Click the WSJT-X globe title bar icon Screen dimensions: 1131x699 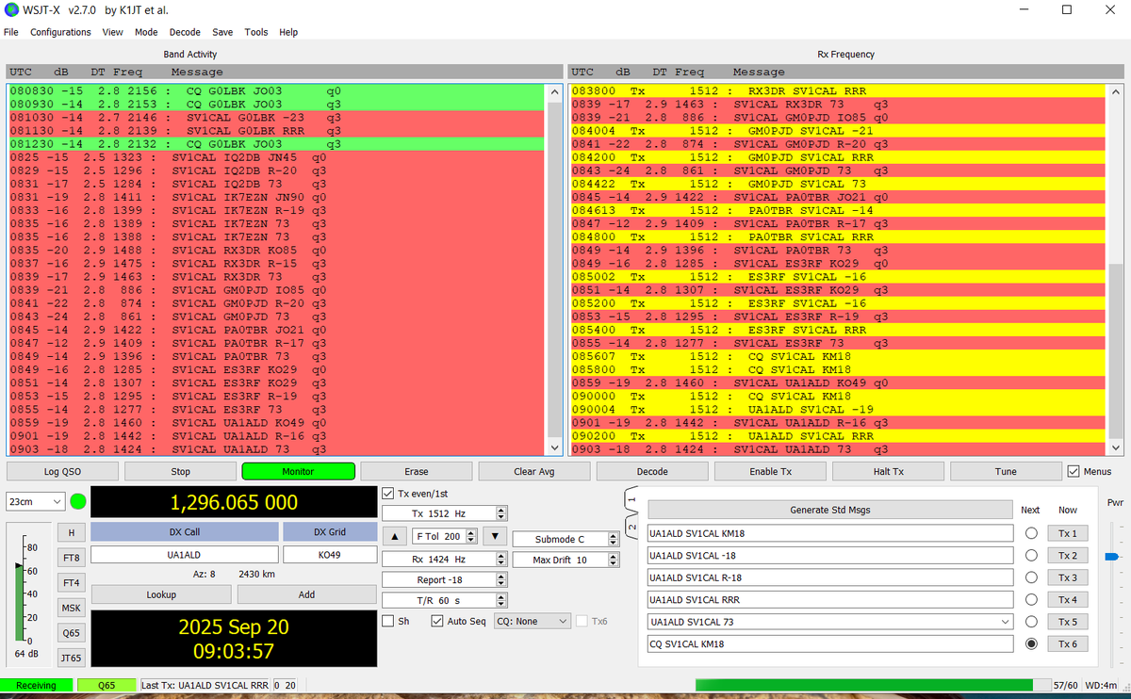point(11,9)
